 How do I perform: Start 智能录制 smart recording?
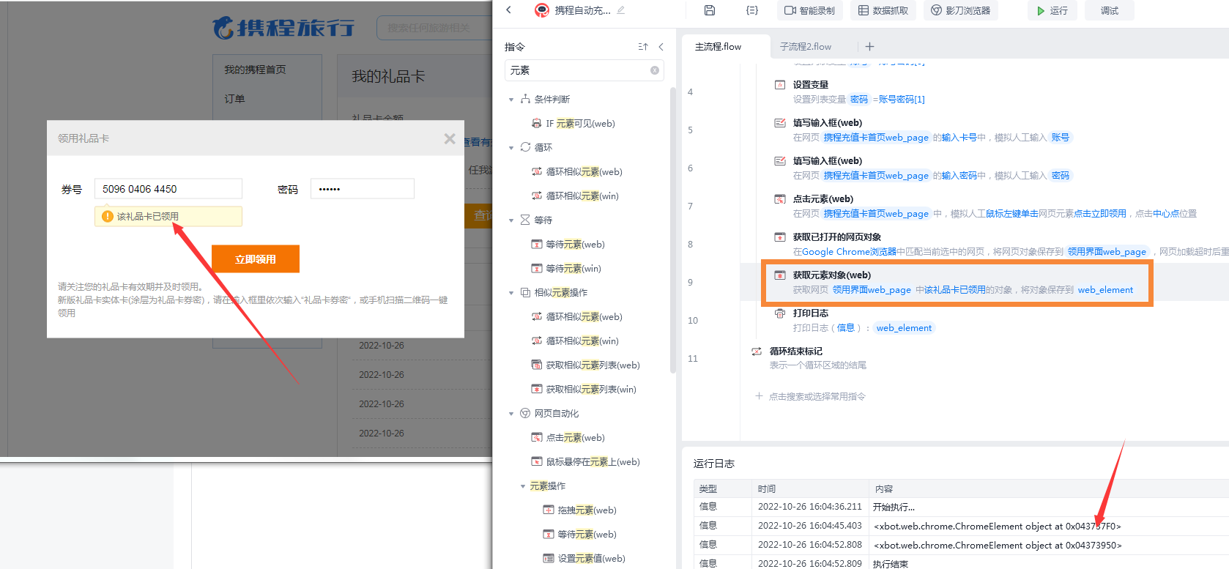pos(809,10)
